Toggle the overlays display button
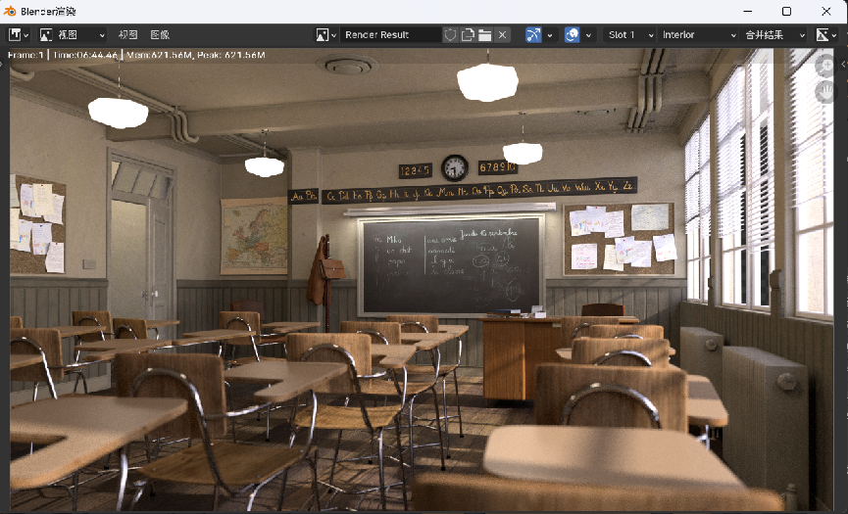Viewport: 848px width, 514px height. coord(573,34)
